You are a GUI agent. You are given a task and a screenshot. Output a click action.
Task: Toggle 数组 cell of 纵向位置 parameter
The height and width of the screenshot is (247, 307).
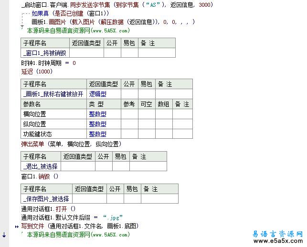pos(164,124)
